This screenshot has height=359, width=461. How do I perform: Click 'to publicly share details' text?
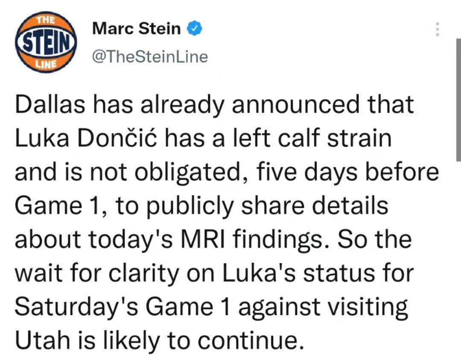pos(252,206)
